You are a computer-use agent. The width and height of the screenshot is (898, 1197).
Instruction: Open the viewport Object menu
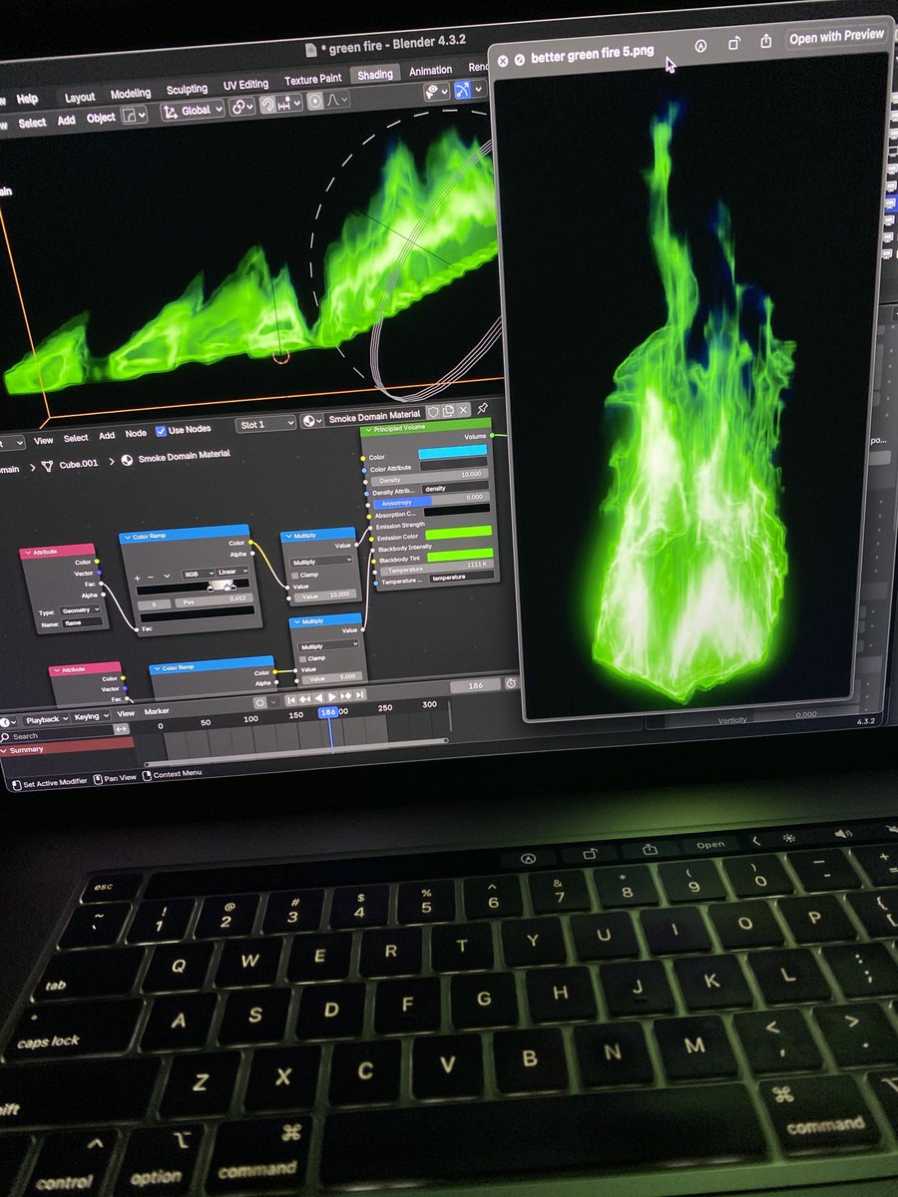click(101, 118)
